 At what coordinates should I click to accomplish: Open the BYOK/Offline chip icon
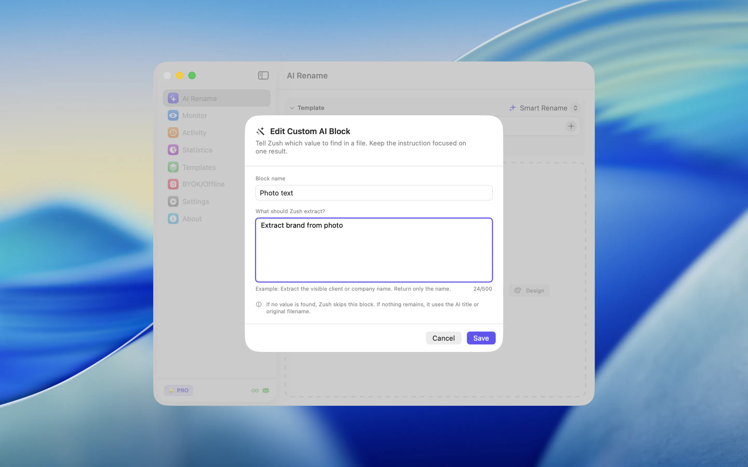coord(173,184)
